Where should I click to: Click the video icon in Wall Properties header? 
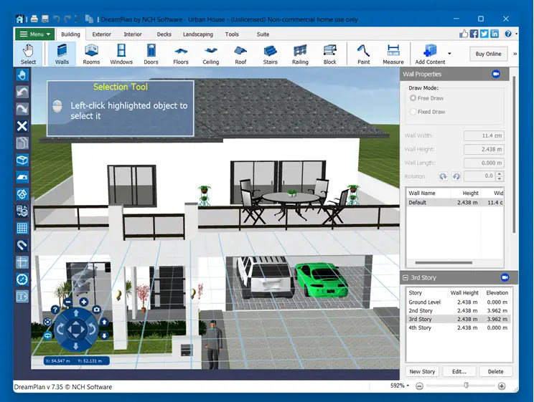coord(496,74)
